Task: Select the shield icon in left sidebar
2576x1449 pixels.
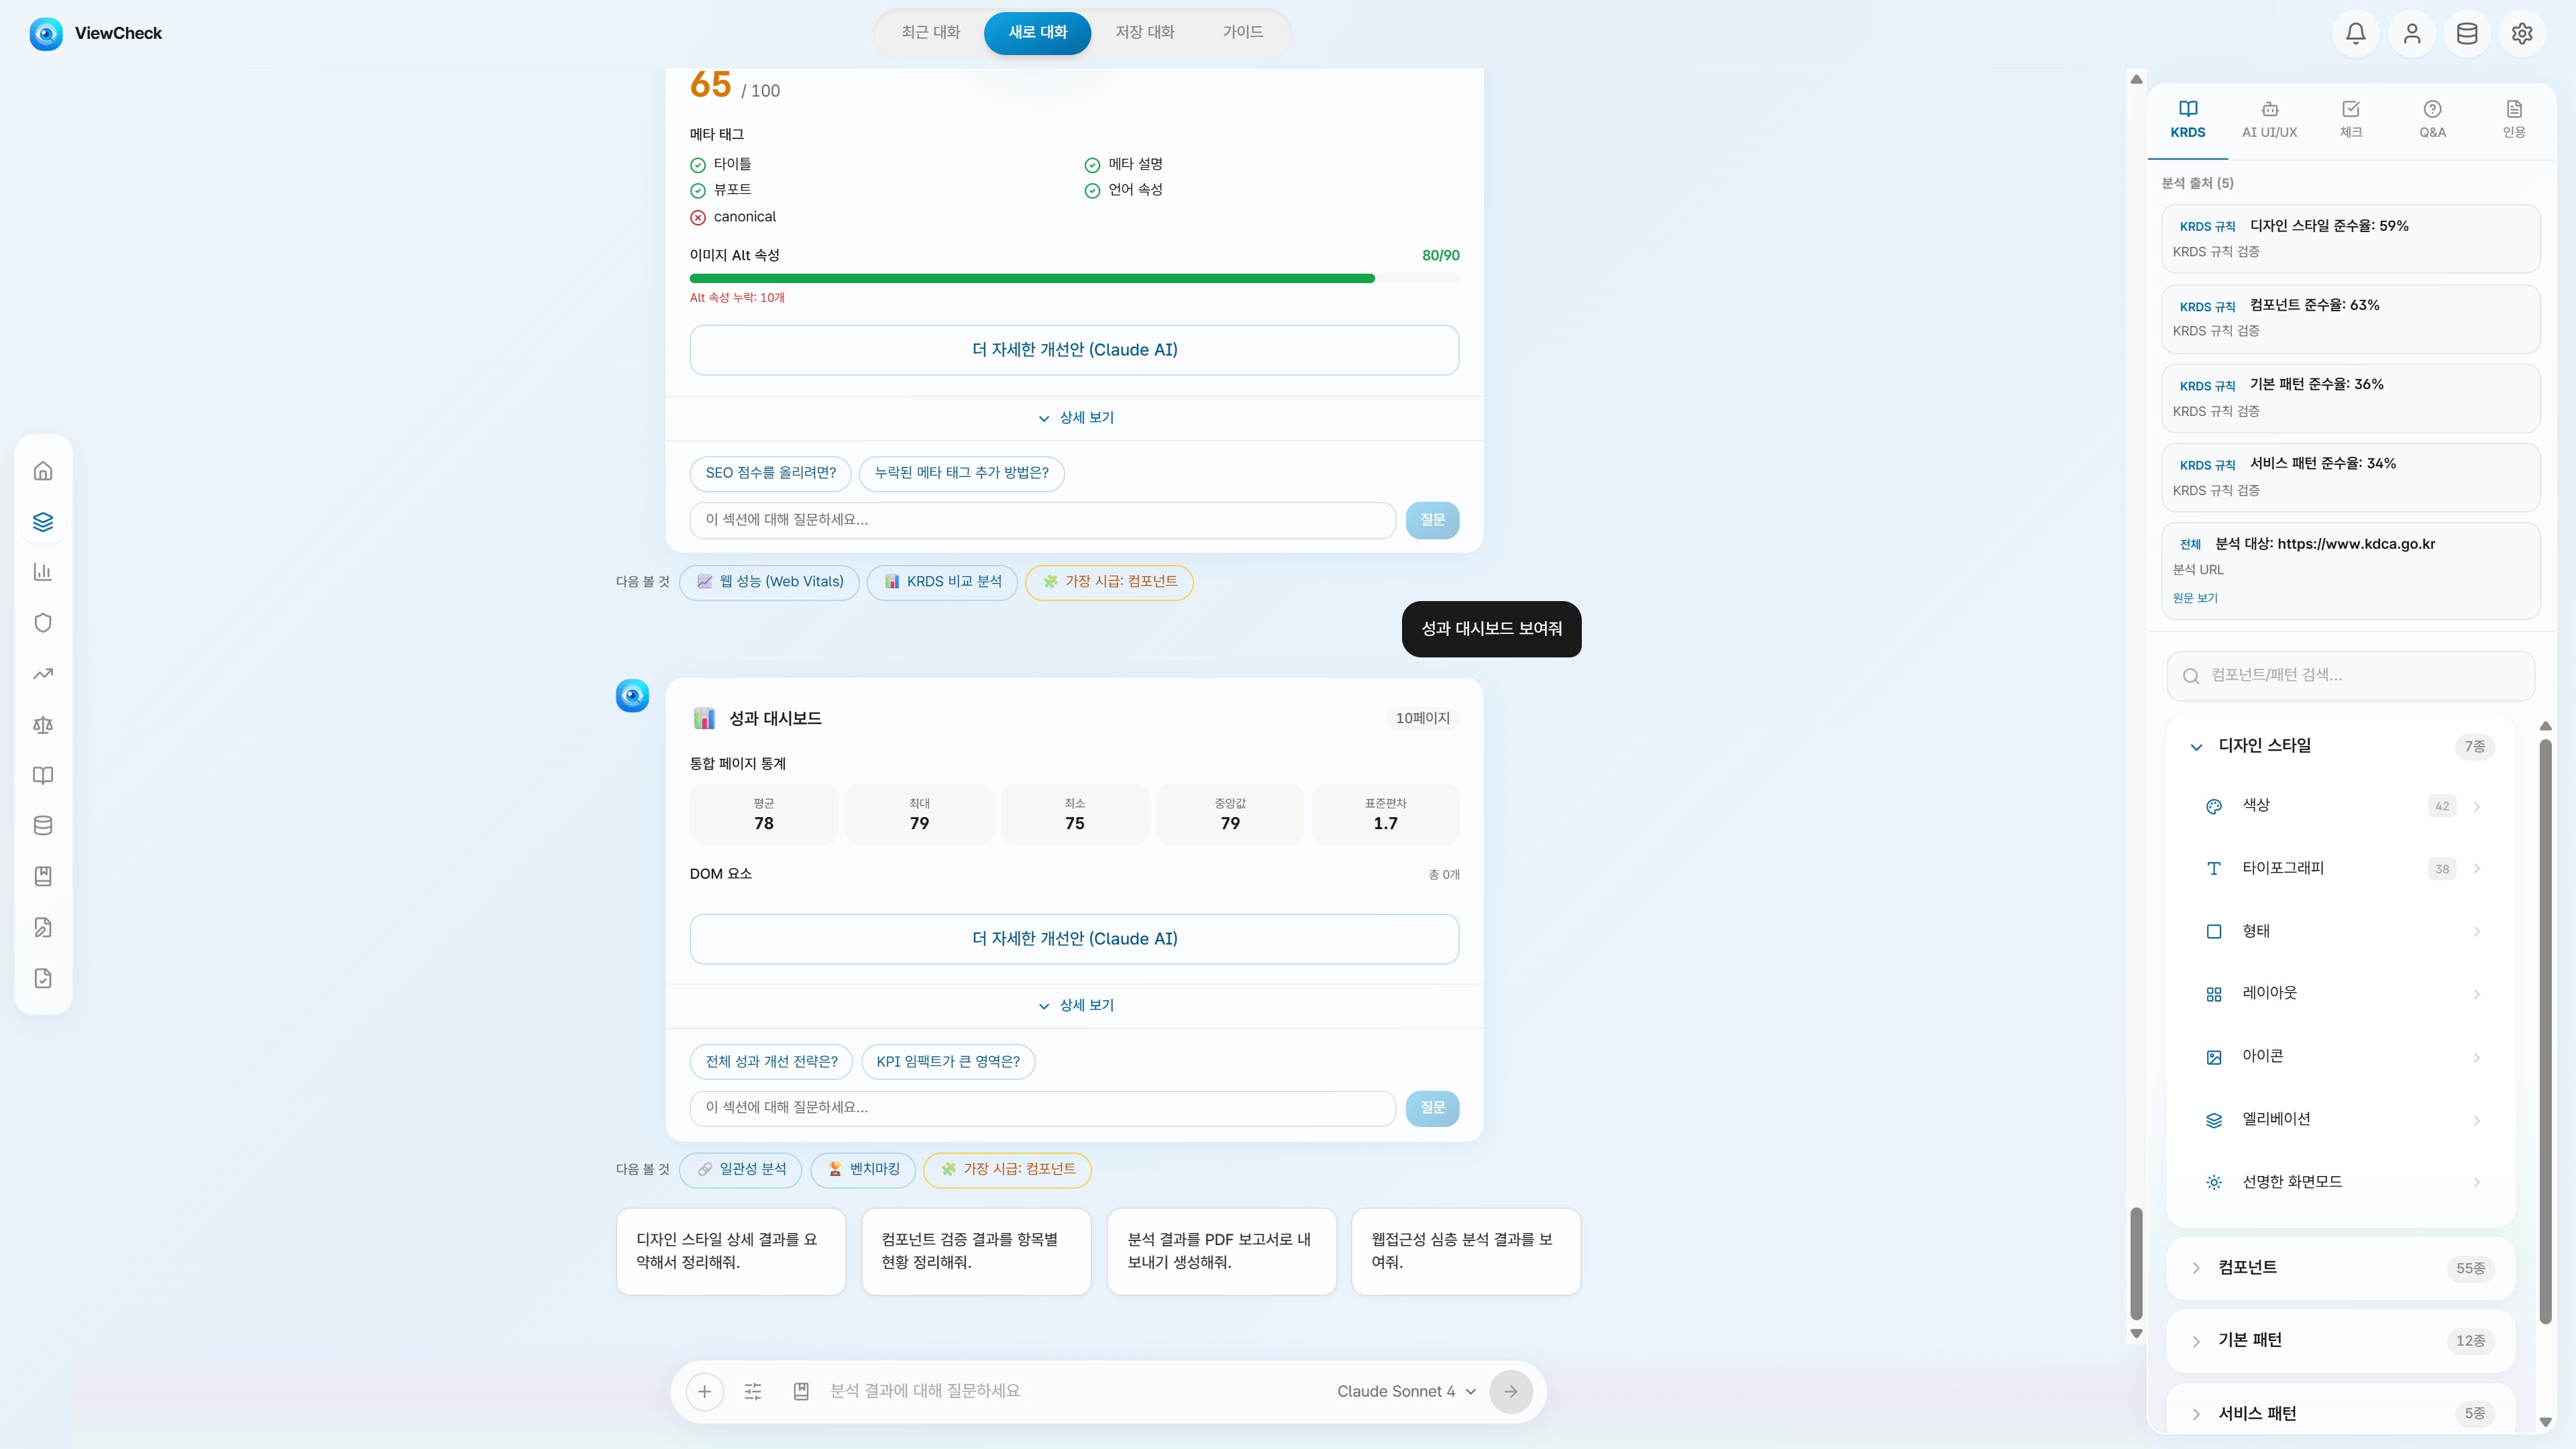Action: (x=43, y=623)
